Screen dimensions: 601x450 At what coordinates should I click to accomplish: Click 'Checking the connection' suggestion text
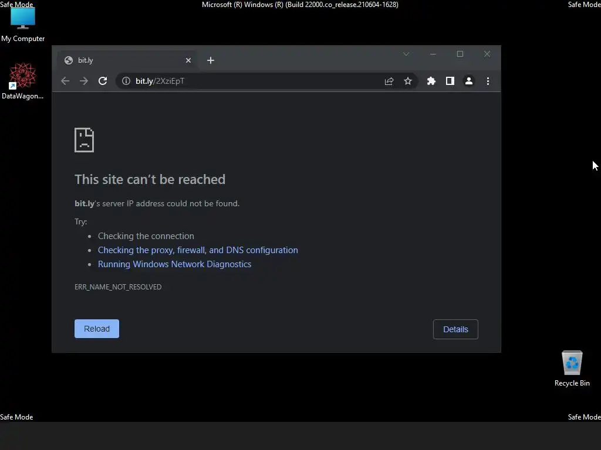click(x=146, y=236)
